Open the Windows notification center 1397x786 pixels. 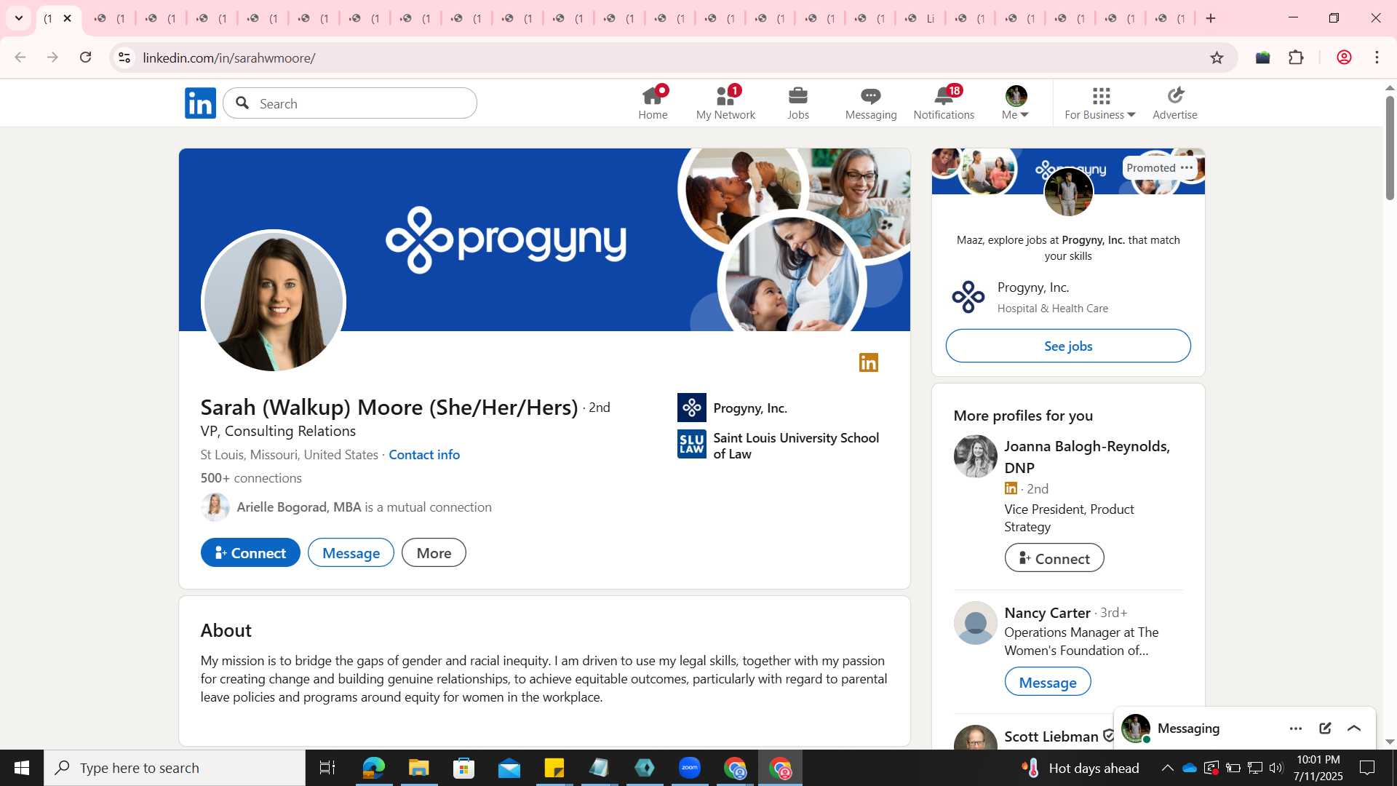(1368, 768)
